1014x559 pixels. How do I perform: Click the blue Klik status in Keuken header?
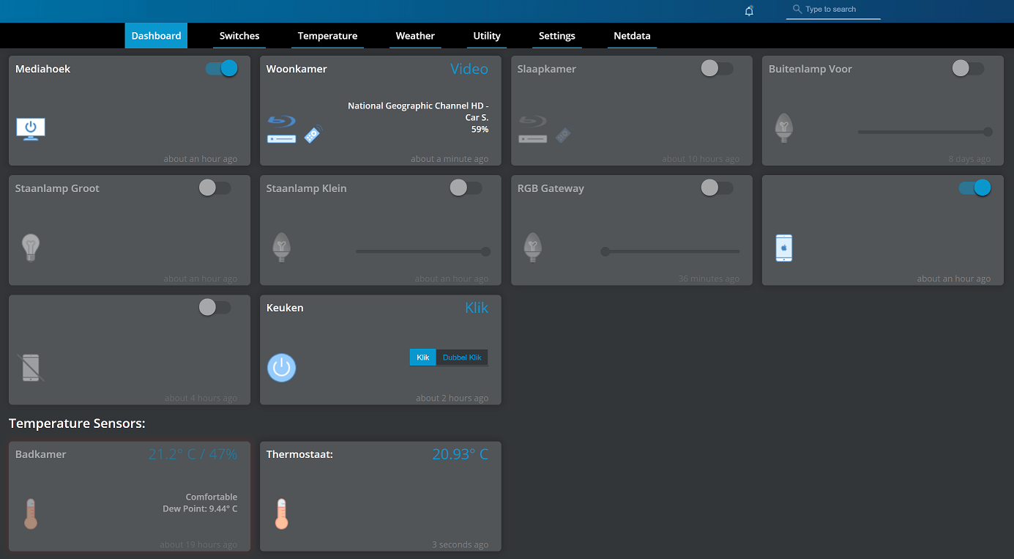click(x=477, y=308)
